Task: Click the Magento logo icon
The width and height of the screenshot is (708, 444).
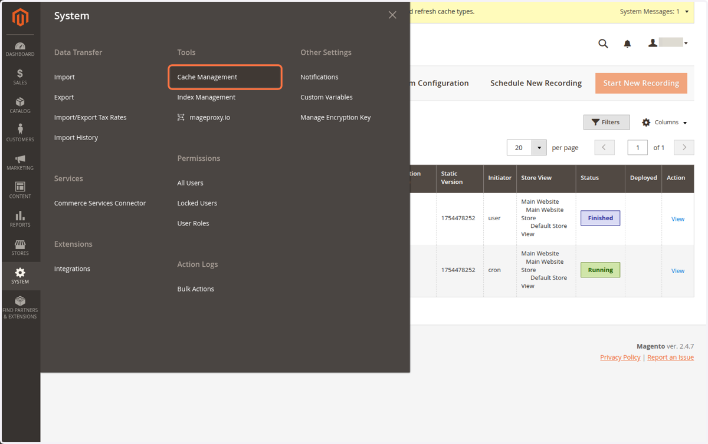Action: [20, 18]
